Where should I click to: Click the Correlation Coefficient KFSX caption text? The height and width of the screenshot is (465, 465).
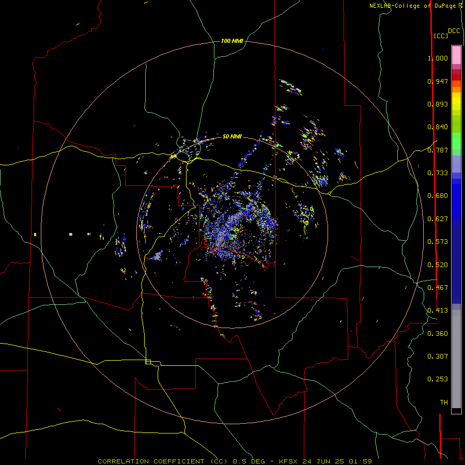[x=235, y=461]
